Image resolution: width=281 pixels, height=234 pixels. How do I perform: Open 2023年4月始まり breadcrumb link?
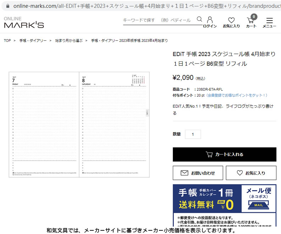130,41
